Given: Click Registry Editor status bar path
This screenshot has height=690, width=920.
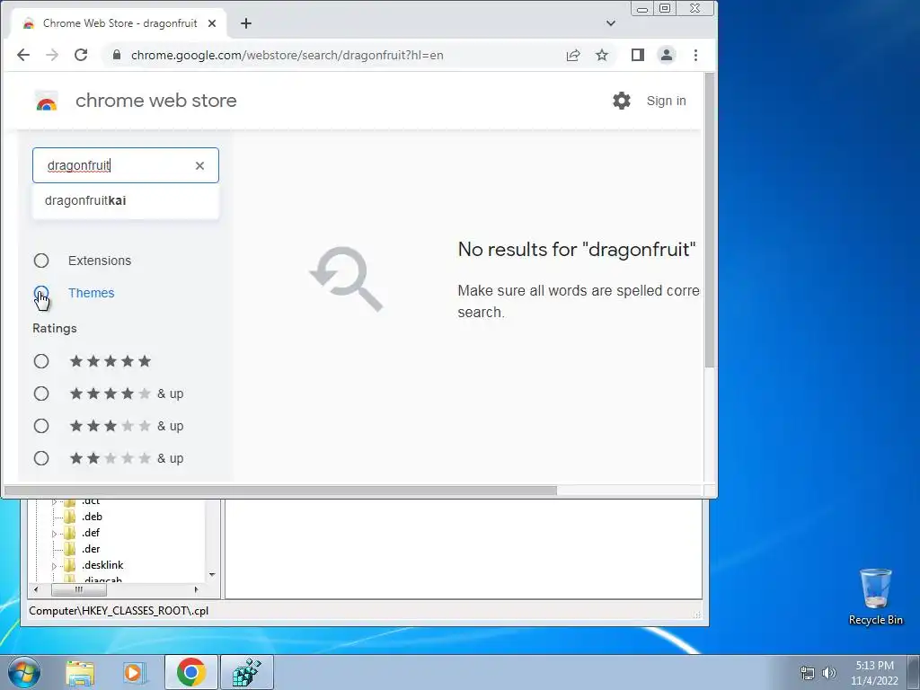Looking at the screenshot, I should (119, 611).
